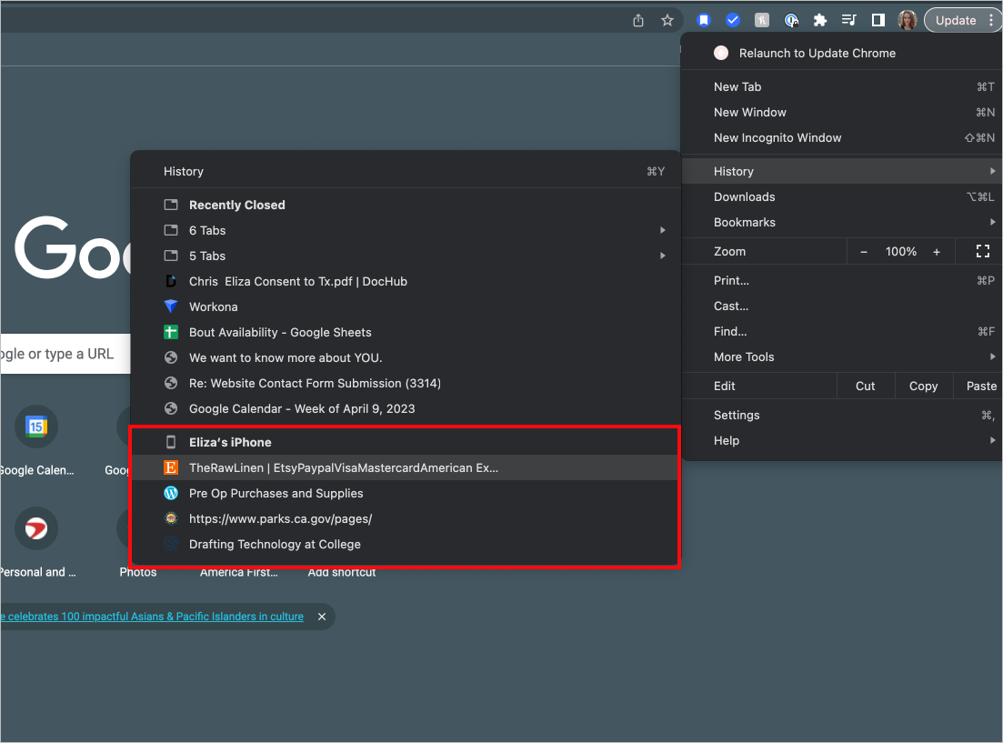Image resolution: width=1003 pixels, height=743 pixels.
Task: Open the Asians & Pacific Islanders promo link
Action: [x=152, y=617]
